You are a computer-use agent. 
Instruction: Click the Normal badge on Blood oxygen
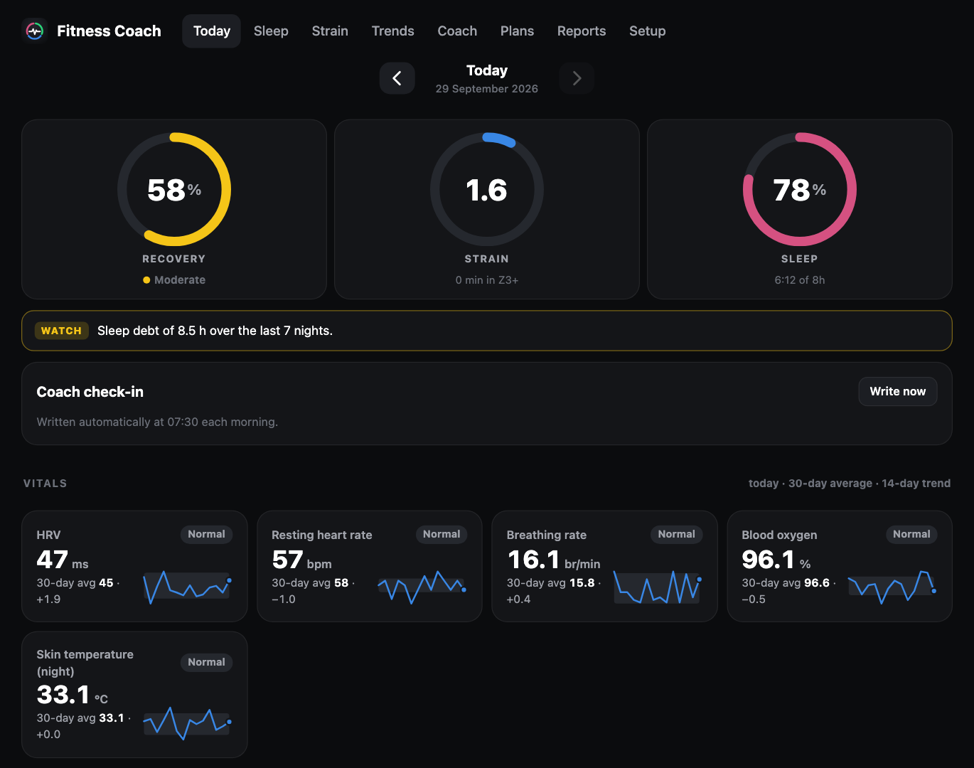(911, 535)
